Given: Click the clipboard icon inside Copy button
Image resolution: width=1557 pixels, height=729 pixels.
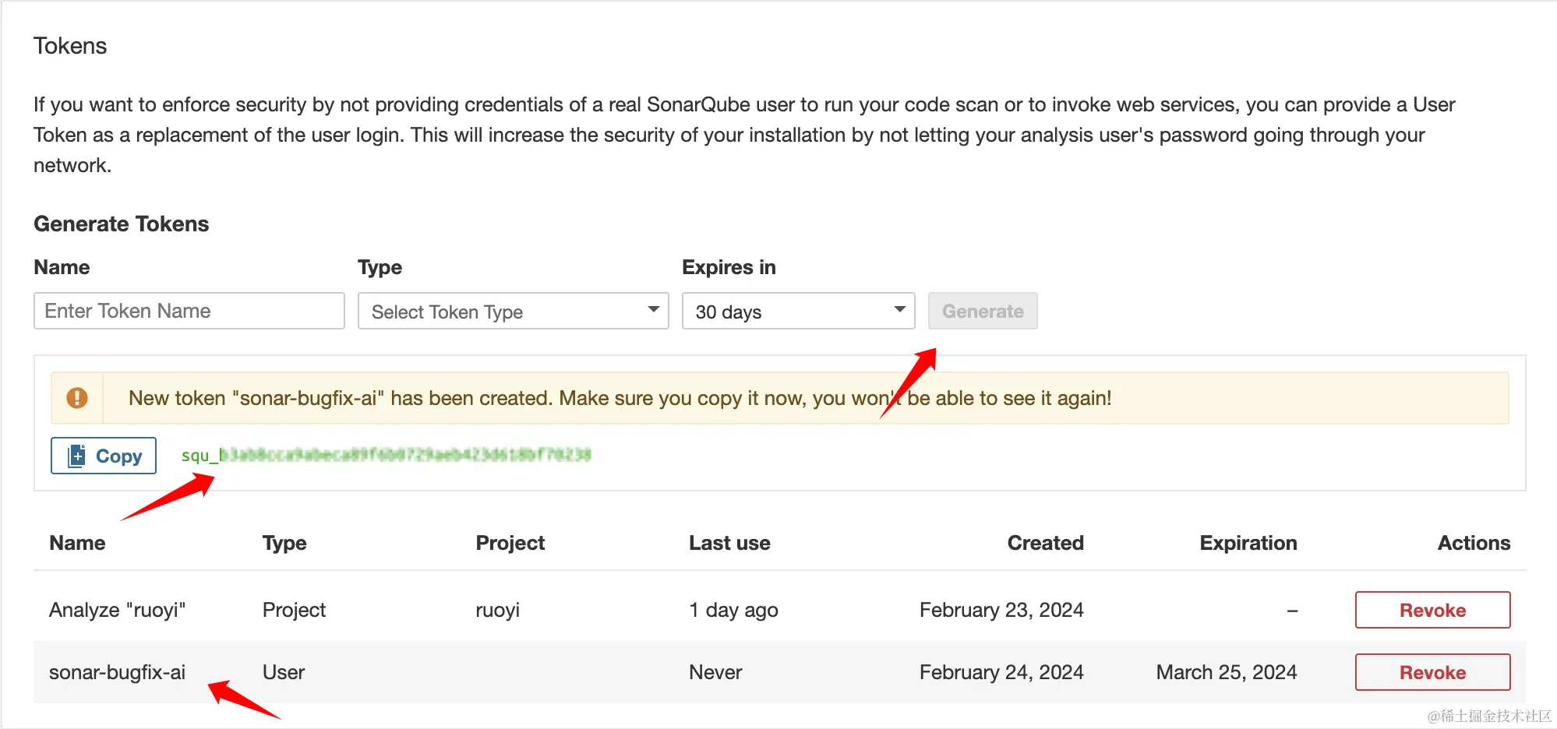Looking at the screenshot, I should [x=76, y=456].
